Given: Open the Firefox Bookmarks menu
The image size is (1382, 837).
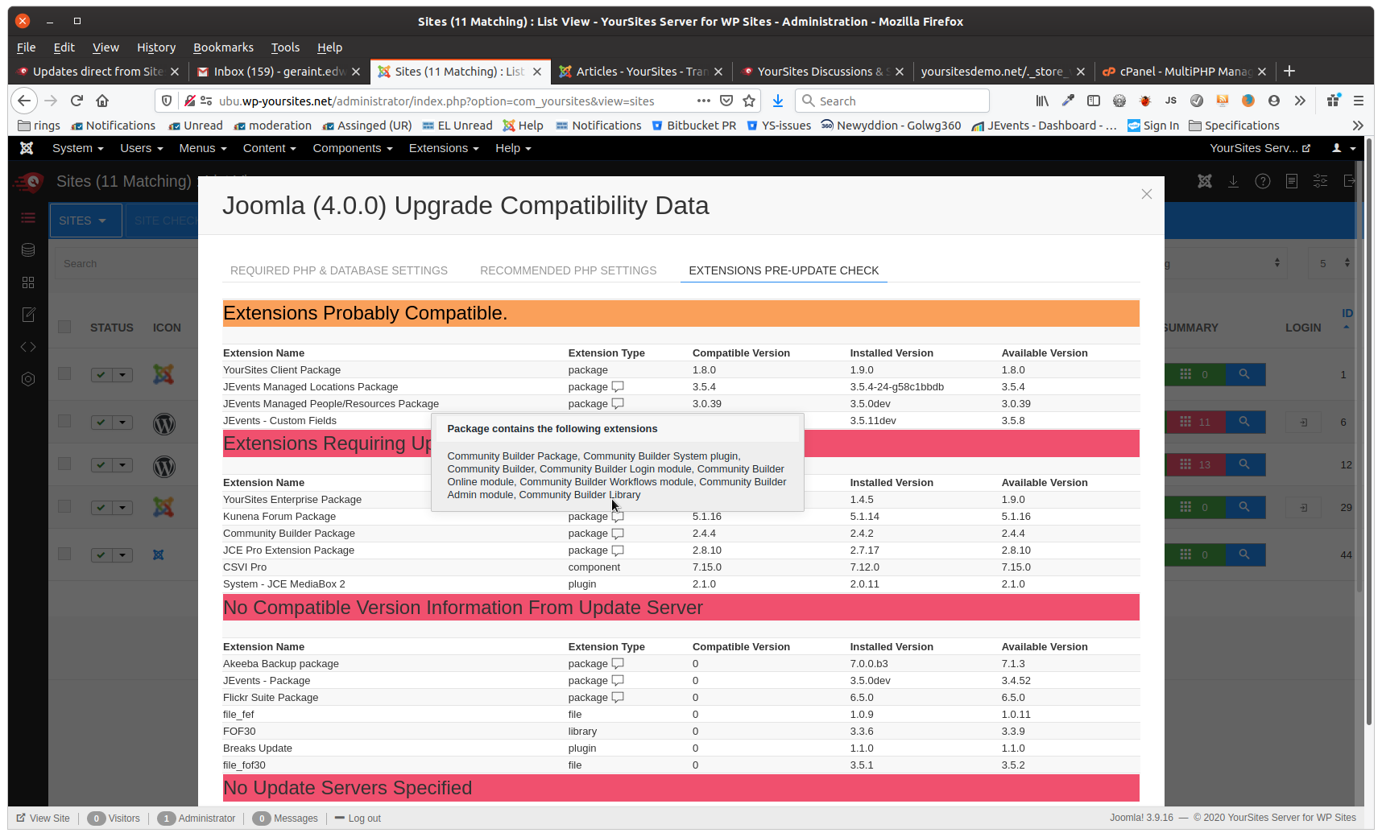Looking at the screenshot, I should coord(223,47).
